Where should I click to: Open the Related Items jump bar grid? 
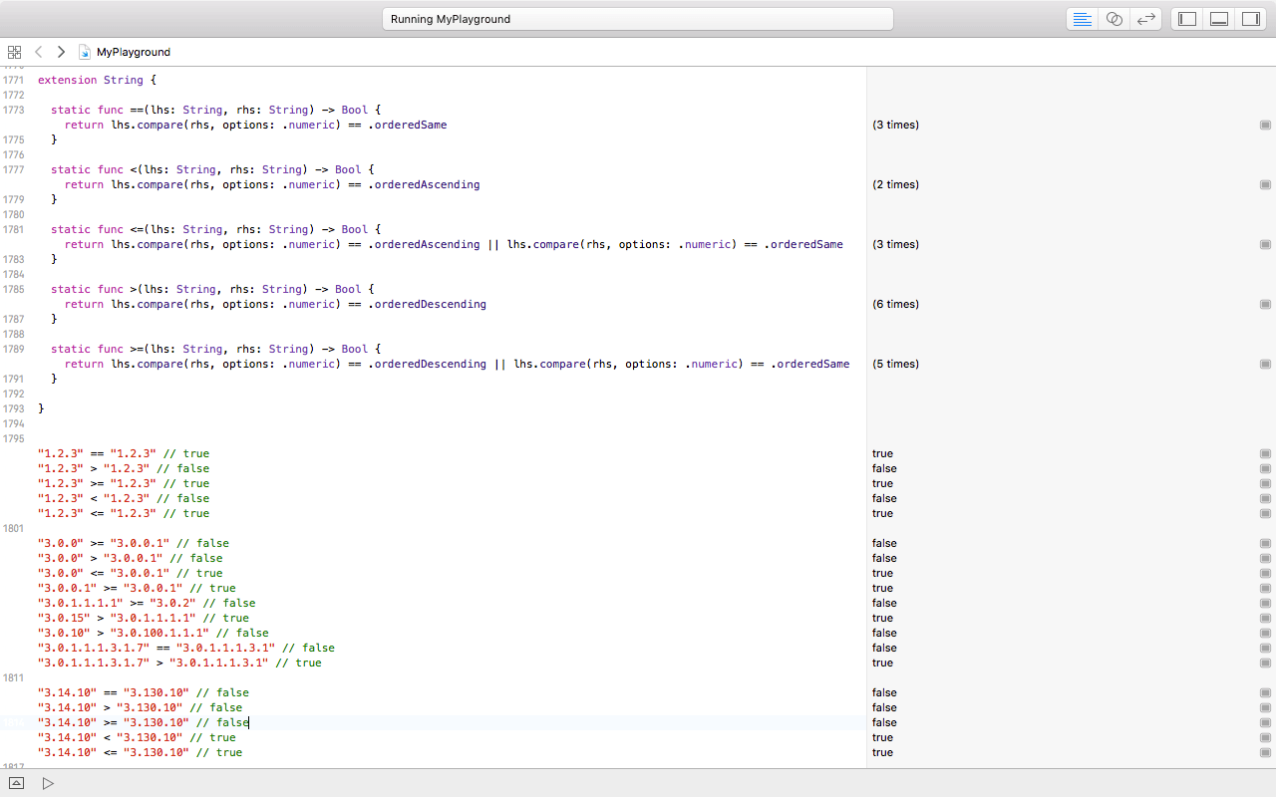[14, 51]
